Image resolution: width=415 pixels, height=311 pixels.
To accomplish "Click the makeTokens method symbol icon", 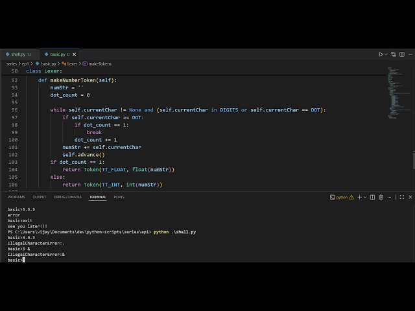I will [85, 63].
